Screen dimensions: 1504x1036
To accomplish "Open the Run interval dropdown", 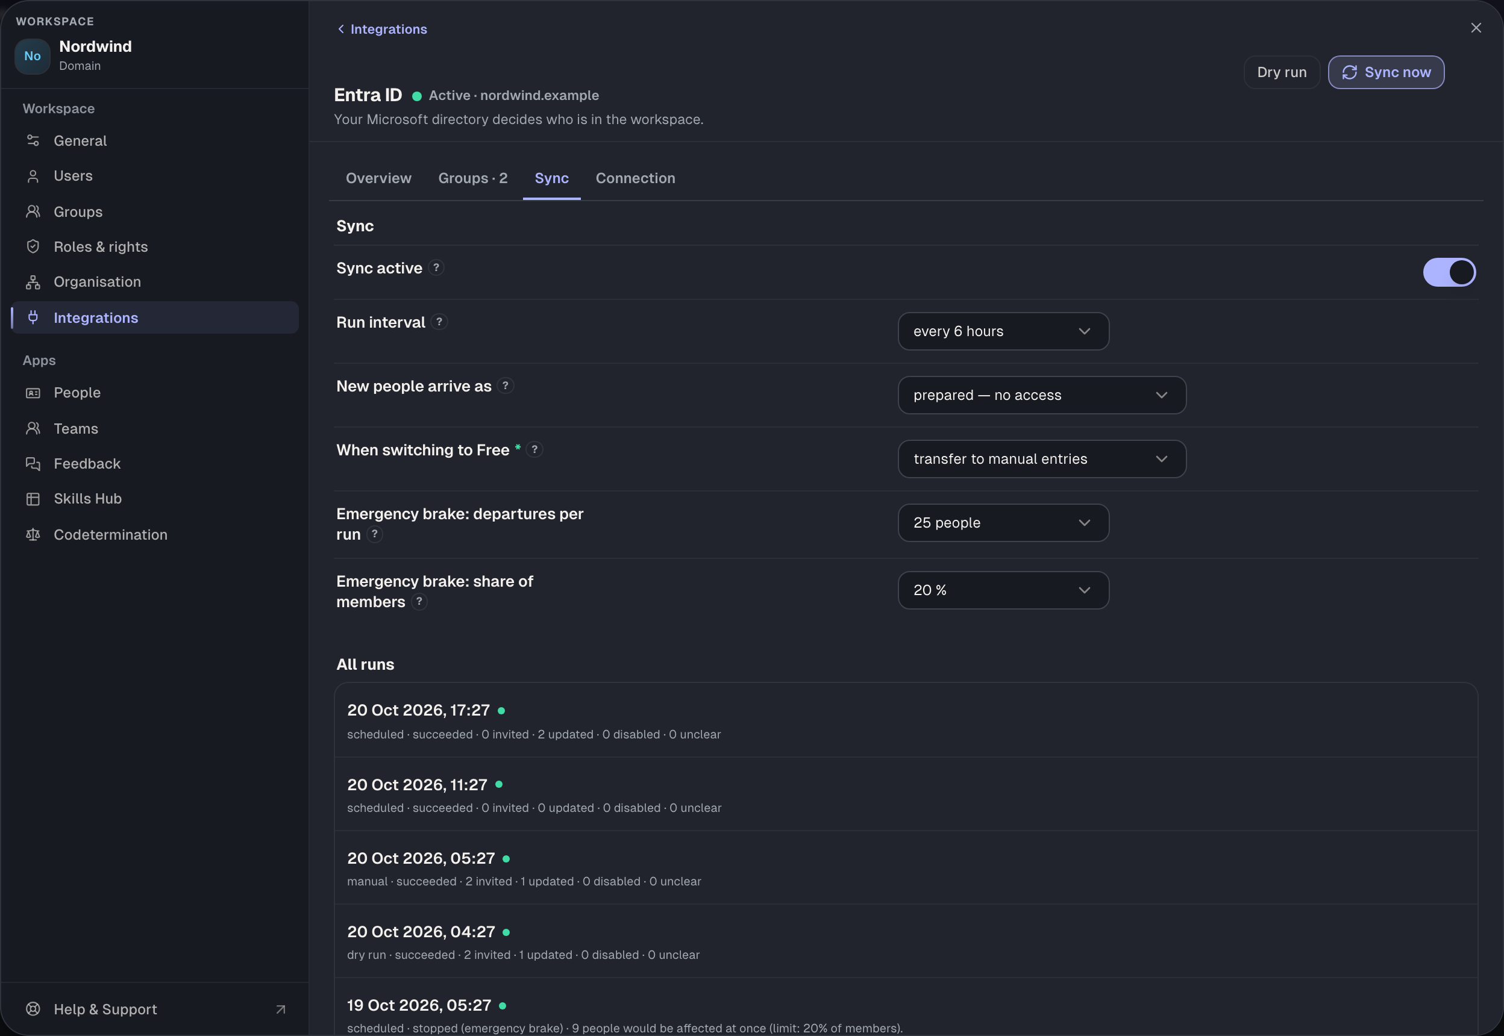I will [1003, 331].
